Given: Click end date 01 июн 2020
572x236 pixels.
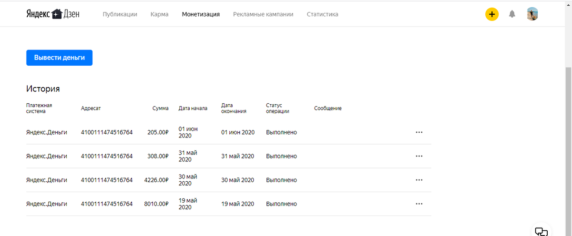Looking at the screenshot, I should coord(238,132).
